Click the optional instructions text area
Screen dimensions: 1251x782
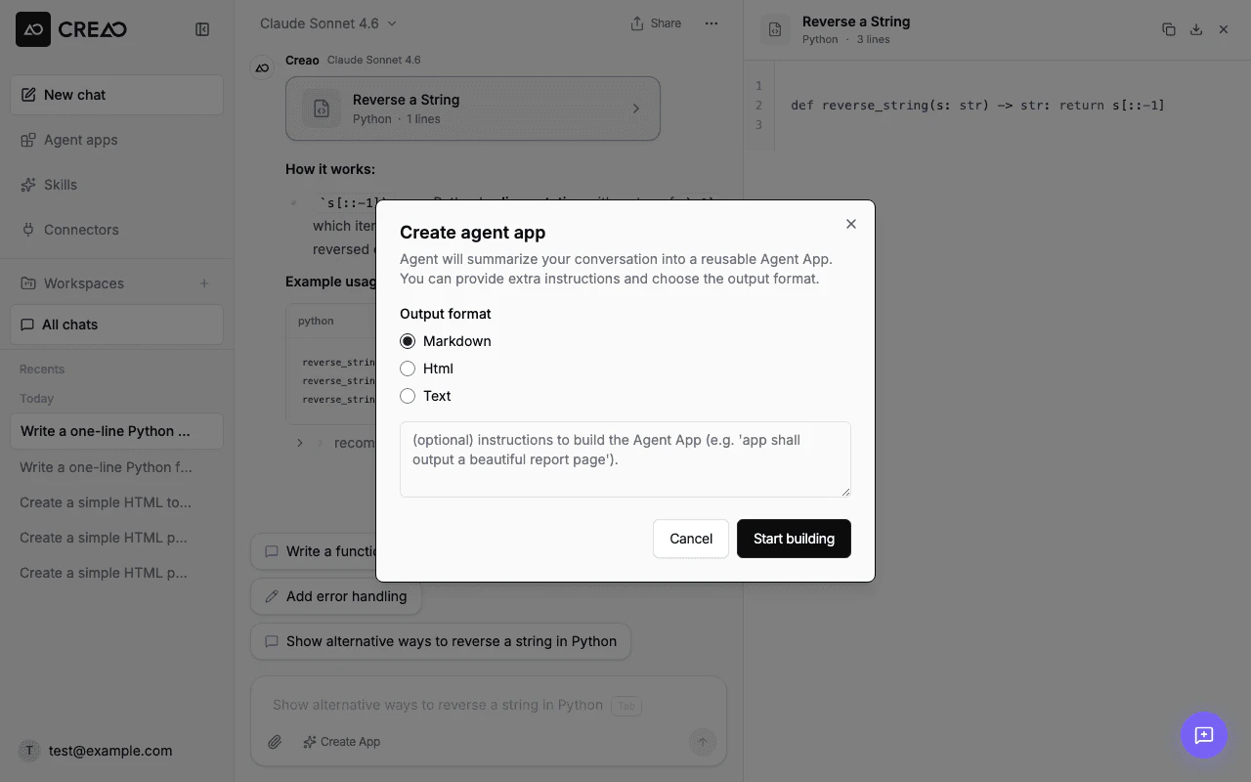coord(625,459)
